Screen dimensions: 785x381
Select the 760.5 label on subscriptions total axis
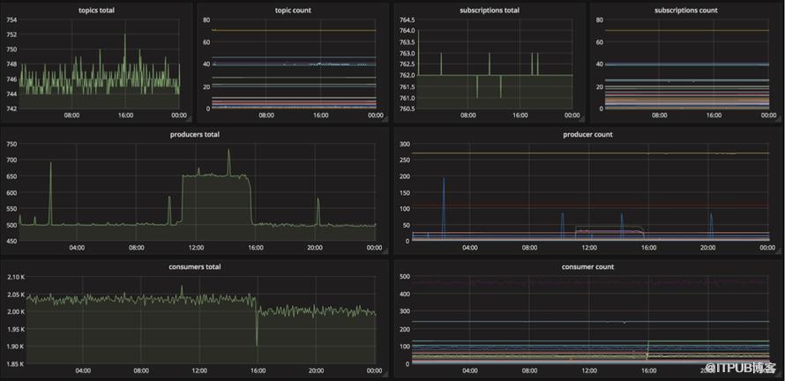tap(407, 108)
